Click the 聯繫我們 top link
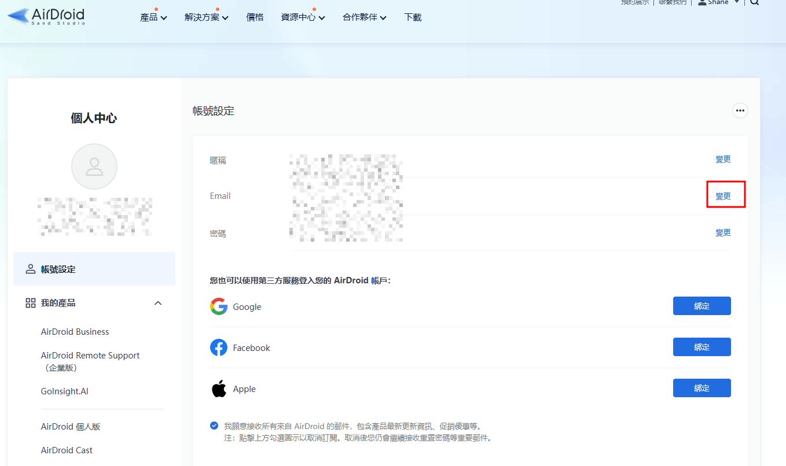This screenshot has height=466, width=786. pyautogui.click(x=673, y=2)
